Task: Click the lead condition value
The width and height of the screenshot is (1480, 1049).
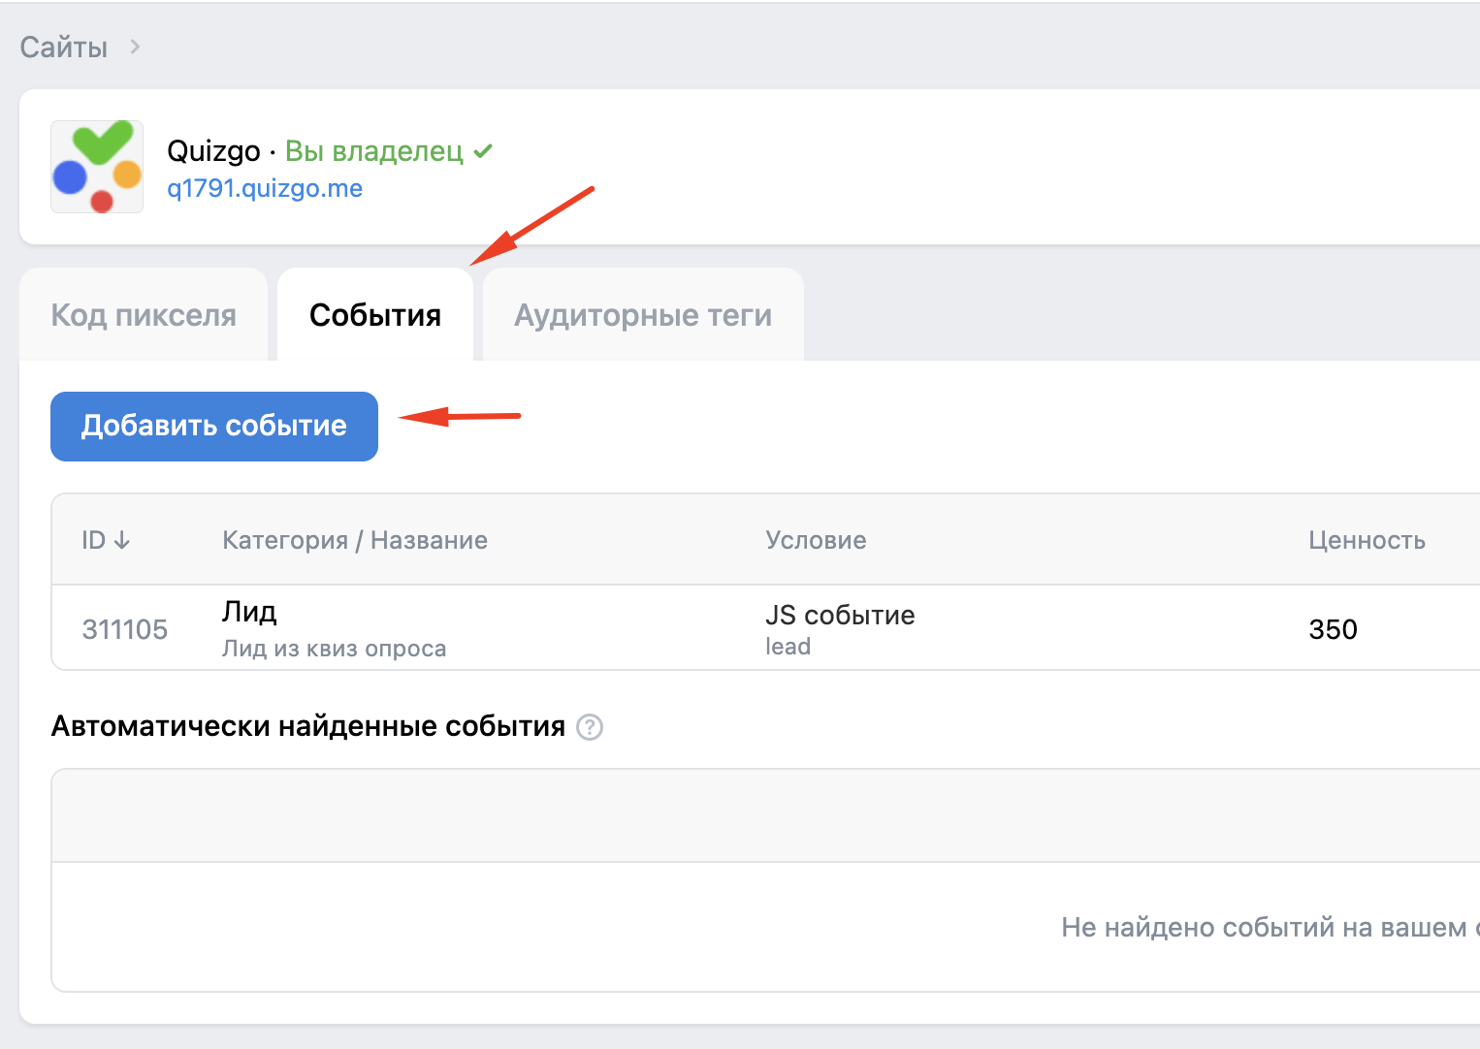Action: [788, 647]
